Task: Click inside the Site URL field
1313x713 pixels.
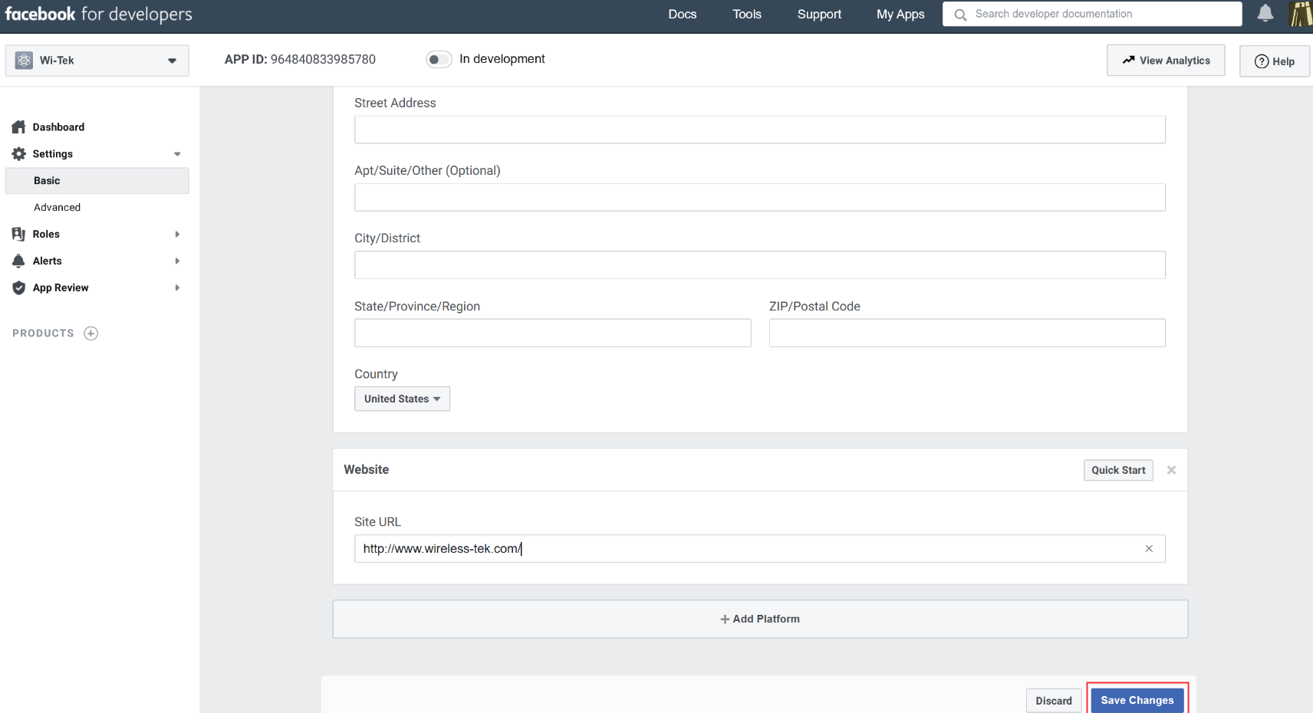Action: pyautogui.click(x=760, y=549)
